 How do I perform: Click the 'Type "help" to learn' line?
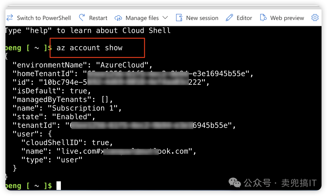(88, 30)
